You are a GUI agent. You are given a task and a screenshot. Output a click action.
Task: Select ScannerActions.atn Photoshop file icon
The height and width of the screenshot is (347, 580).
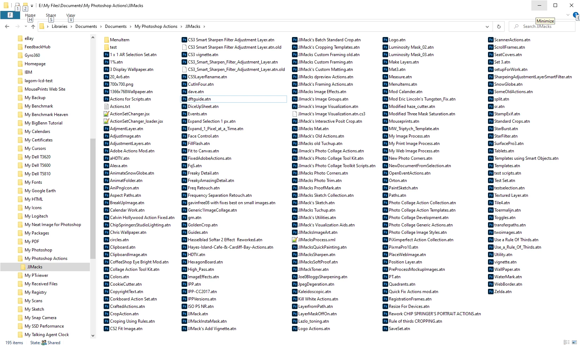pos(491,40)
